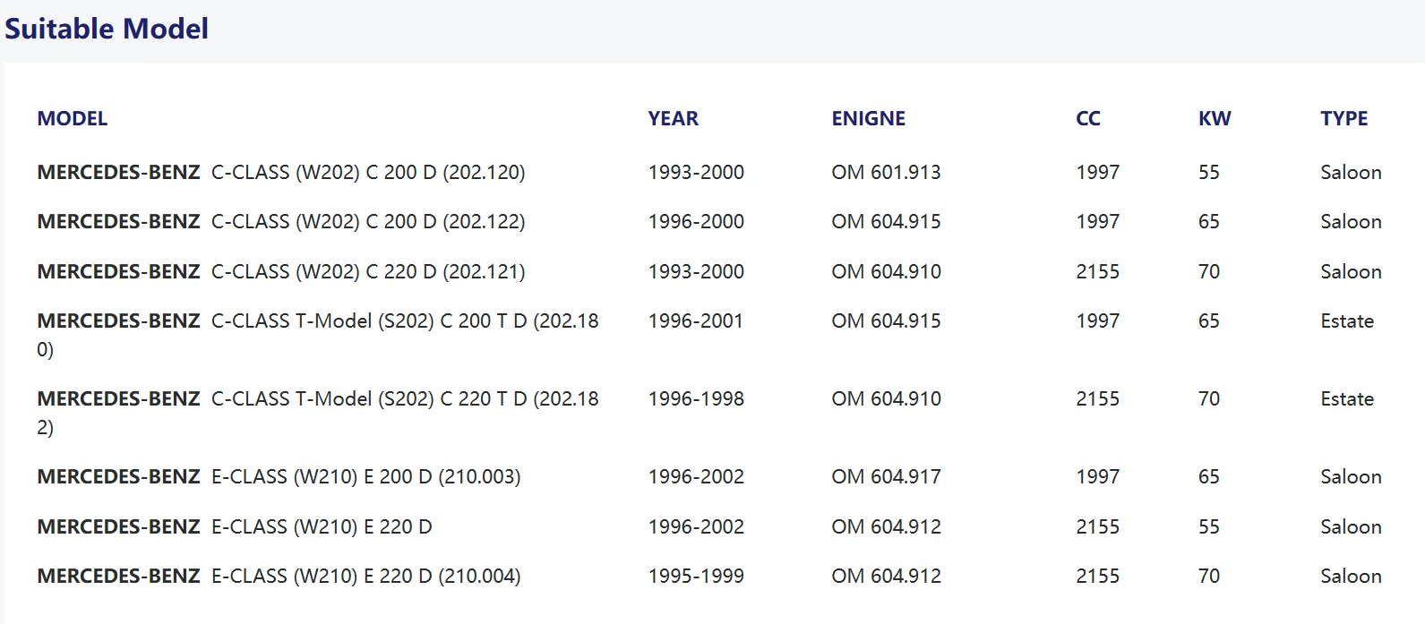
Task: Click KW value 55 in the 202.120 row
Action: pyautogui.click(x=1209, y=172)
